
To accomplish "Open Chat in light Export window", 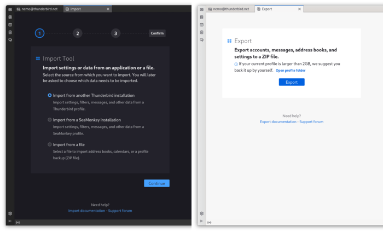I will [x=202, y=40].
